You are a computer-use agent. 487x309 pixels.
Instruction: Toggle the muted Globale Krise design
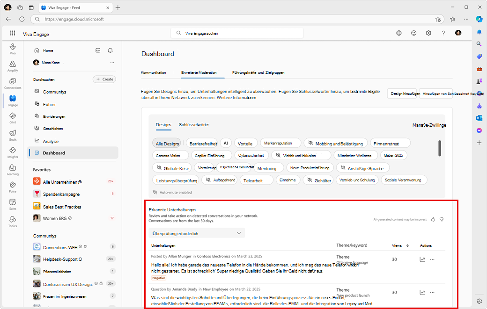pos(172,168)
